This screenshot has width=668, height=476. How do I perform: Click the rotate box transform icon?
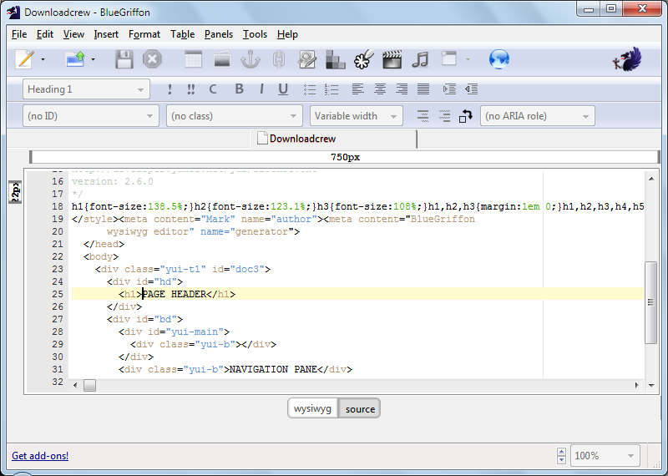point(466,116)
